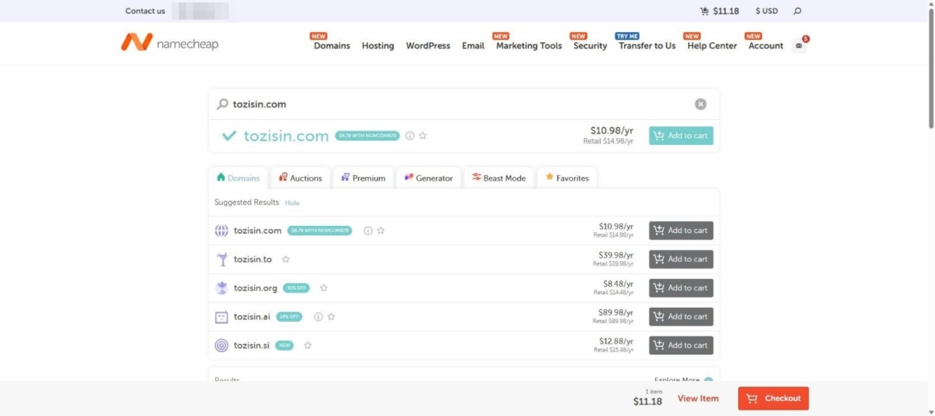Star tozisin.com in suggested results
The width and height of the screenshot is (935, 416).
coord(381,231)
